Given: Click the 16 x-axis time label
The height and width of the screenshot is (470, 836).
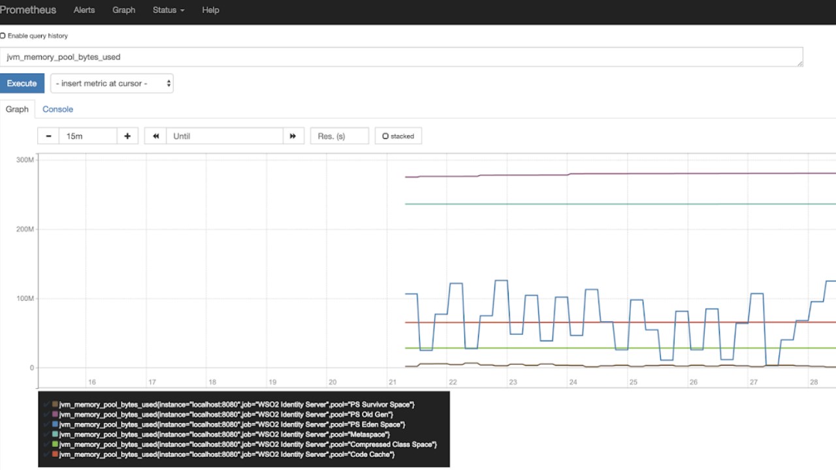Looking at the screenshot, I should pyautogui.click(x=92, y=382).
